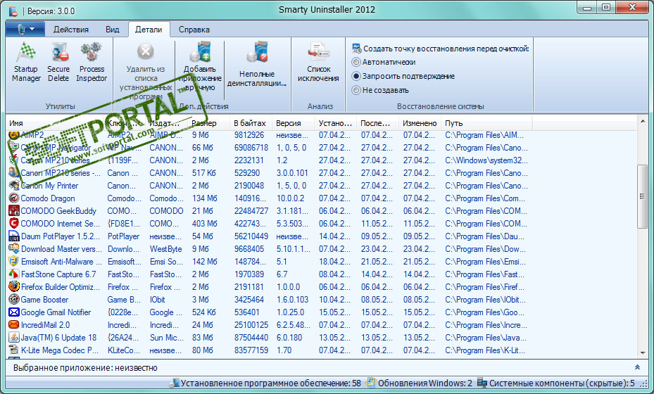Select the Детали ribbon tab

coord(149,30)
